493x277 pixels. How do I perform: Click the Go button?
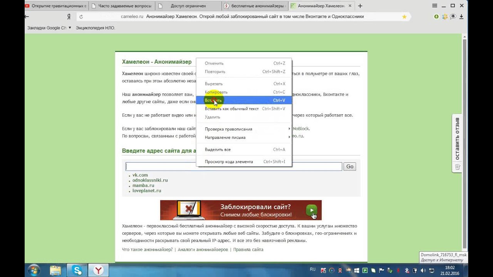tap(350, 167)
